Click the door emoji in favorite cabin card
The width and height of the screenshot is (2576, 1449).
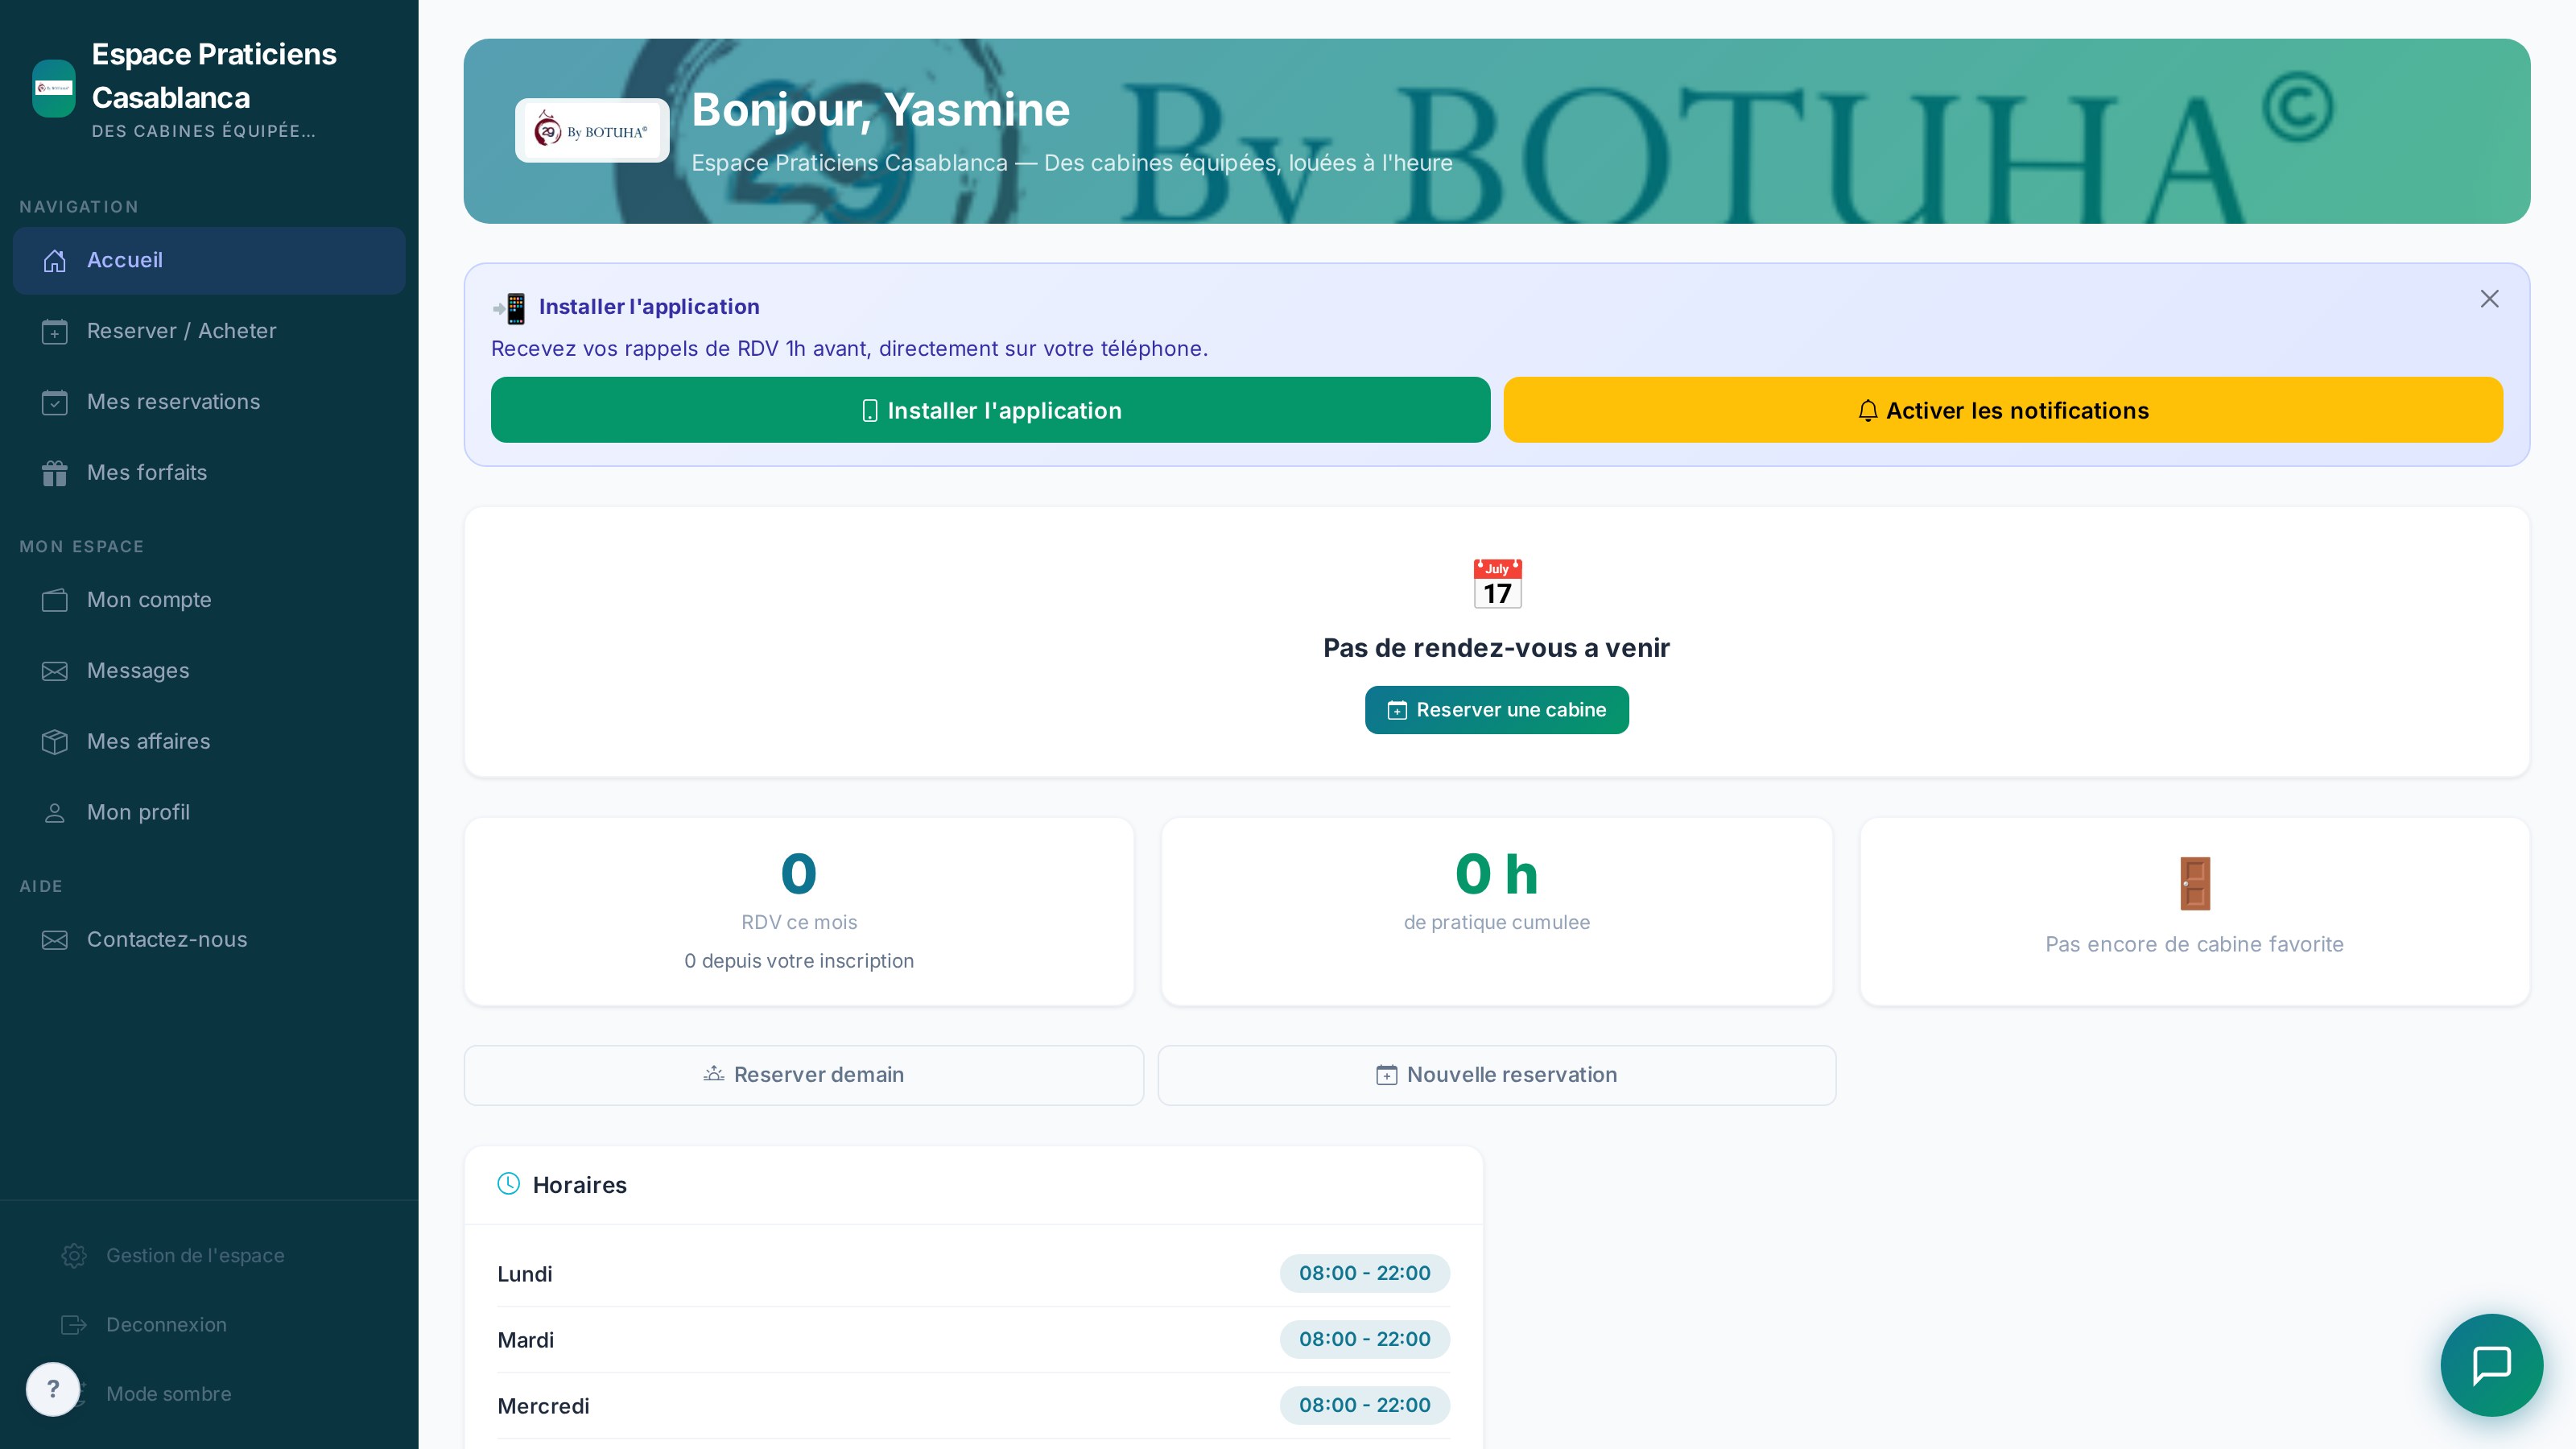point(2195,884)
